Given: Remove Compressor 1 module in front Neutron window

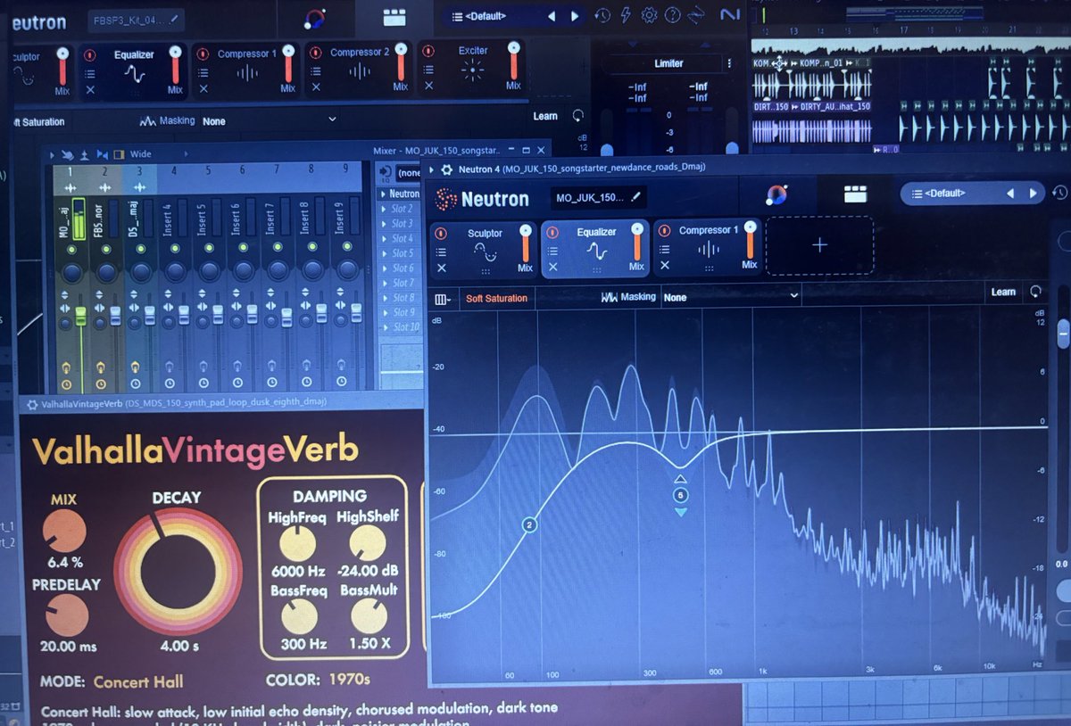Looking at the screenshot, I should point(665,266).
